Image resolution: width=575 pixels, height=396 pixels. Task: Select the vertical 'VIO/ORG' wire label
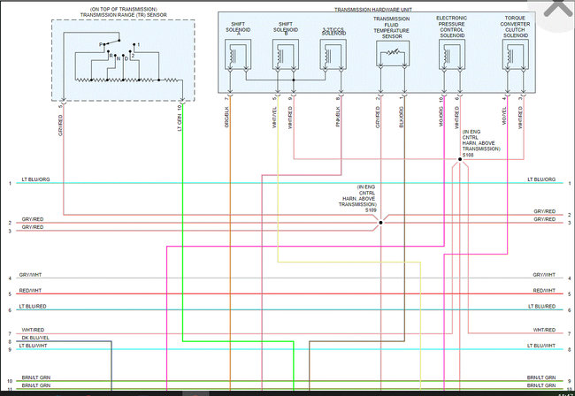441,117
